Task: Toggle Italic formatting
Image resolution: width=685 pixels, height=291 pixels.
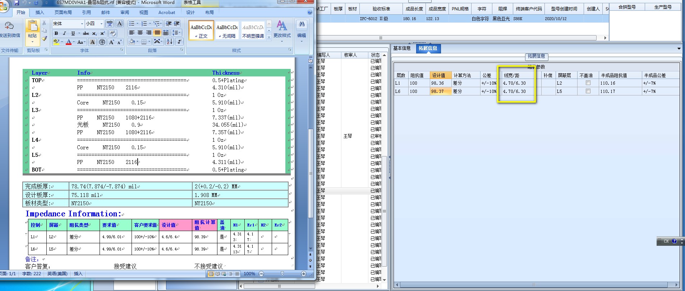Action: pos(64,33)
